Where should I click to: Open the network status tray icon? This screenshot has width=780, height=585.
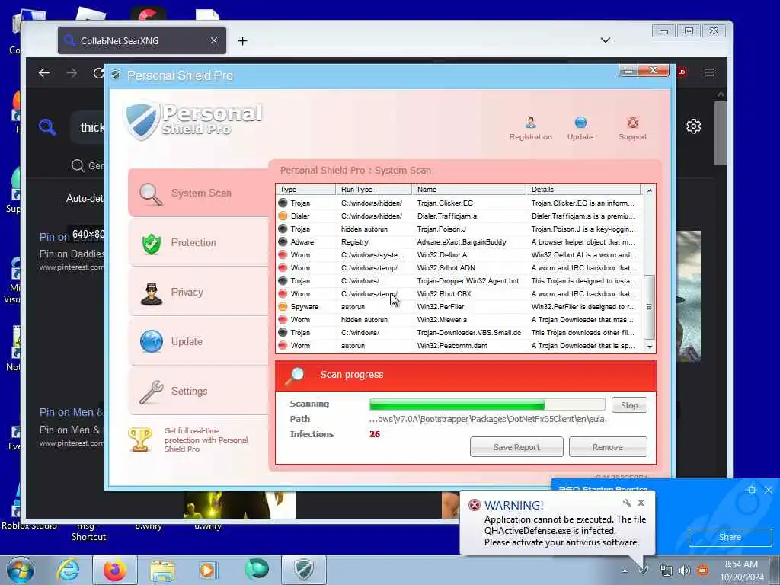pos(666,571)
